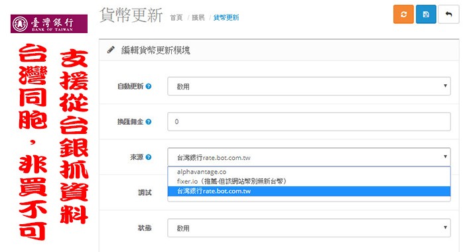Go to 擴展 breadcrumb link
This screenshot has width=471, height=252.
point(198,18)
